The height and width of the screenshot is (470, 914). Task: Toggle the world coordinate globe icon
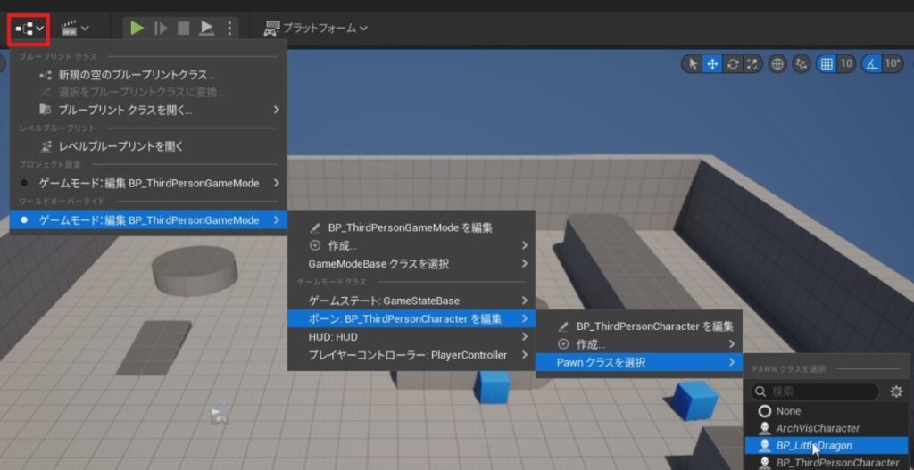pyautogui.click(x=777, y=64)
